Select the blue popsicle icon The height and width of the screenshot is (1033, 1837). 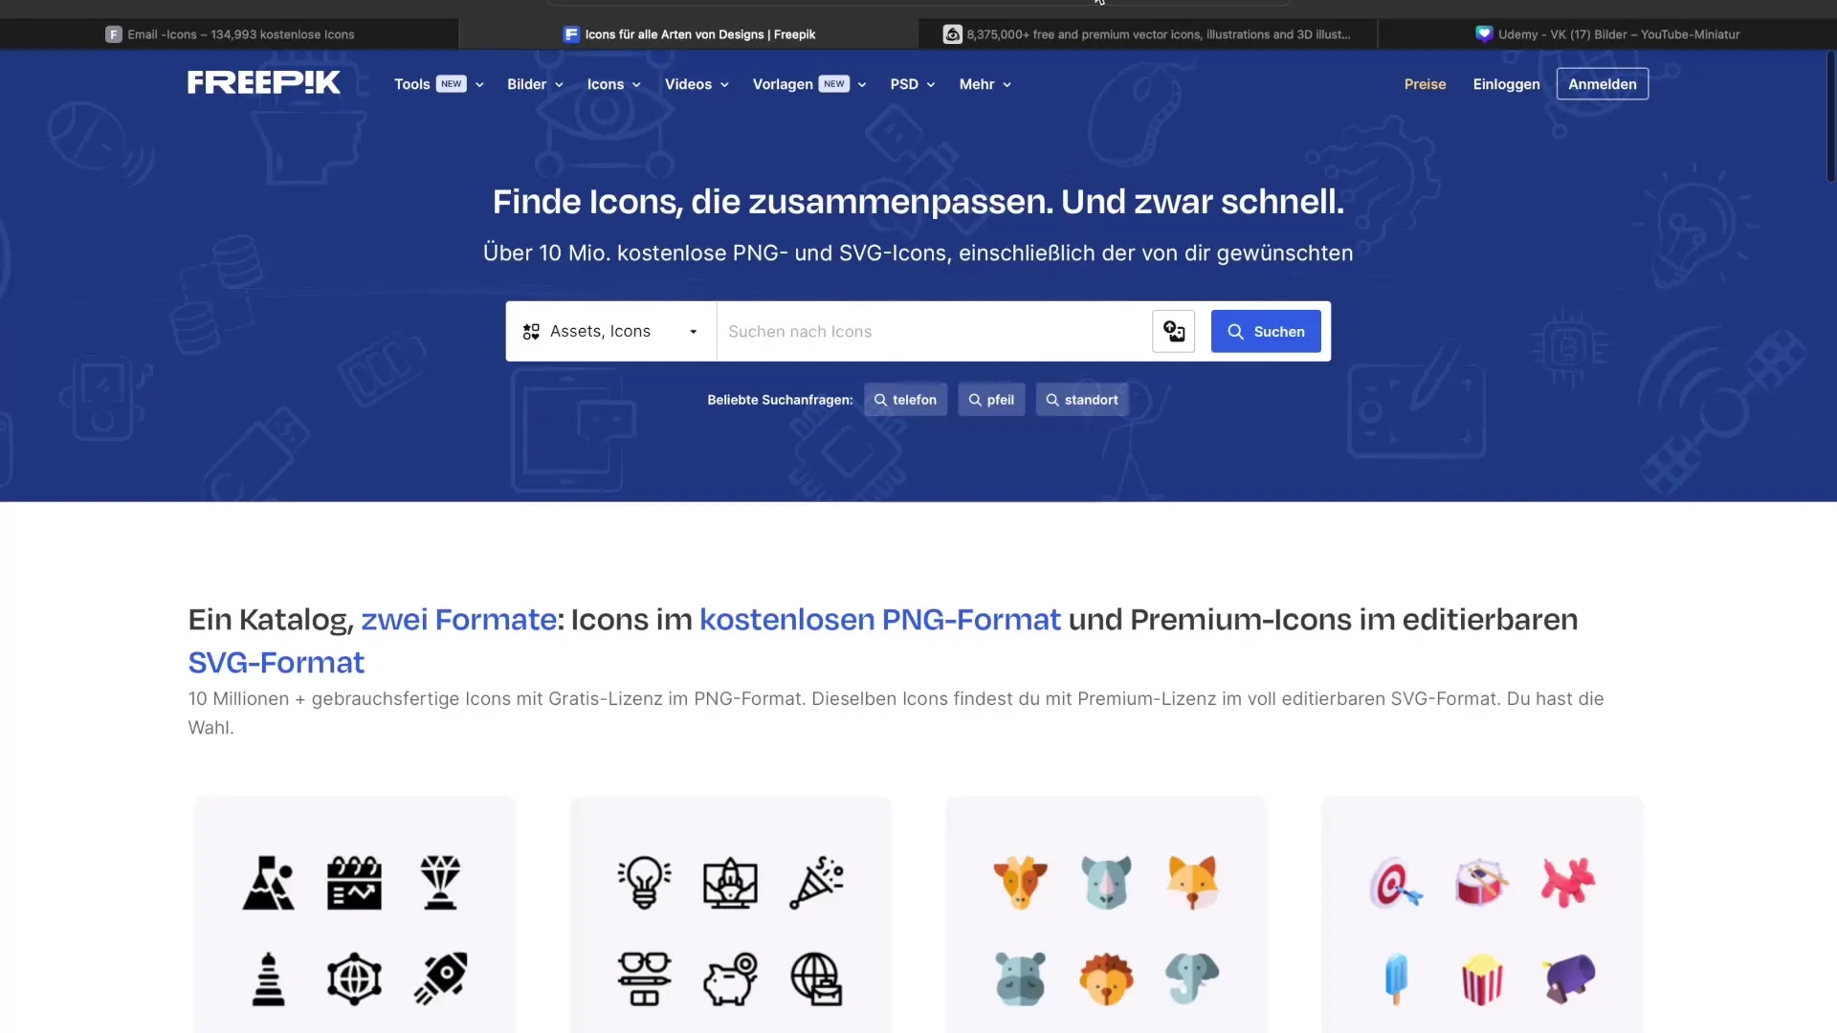(x=1396, y=978)
